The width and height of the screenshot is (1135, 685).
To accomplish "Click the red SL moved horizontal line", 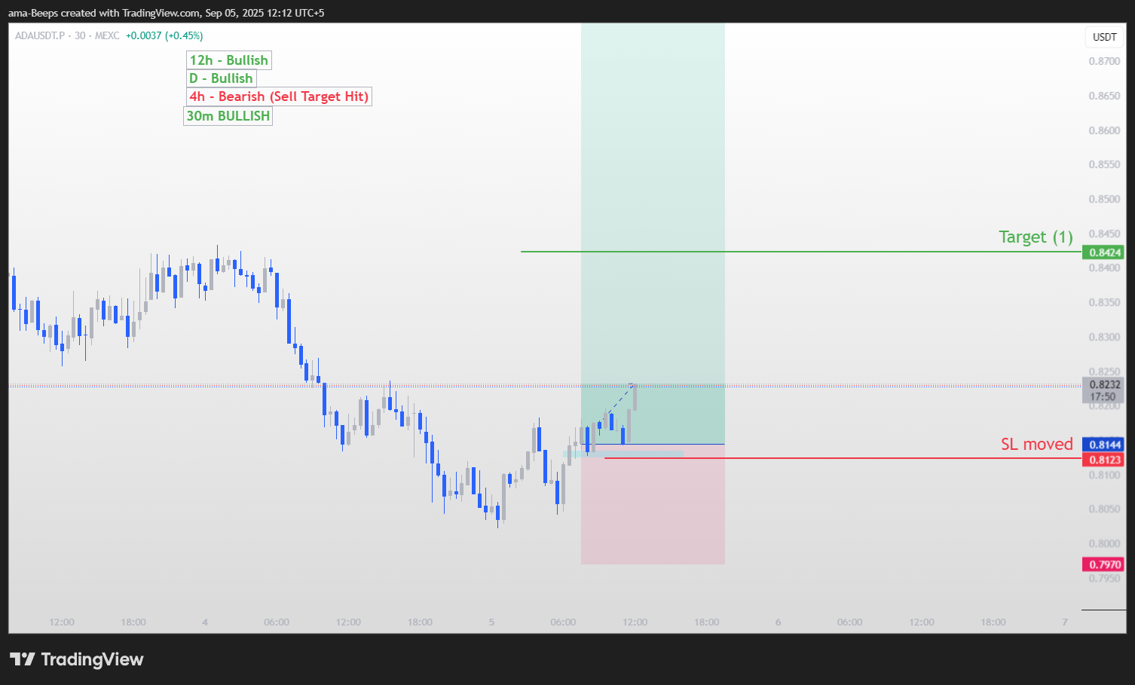I will tap(843, 458).
